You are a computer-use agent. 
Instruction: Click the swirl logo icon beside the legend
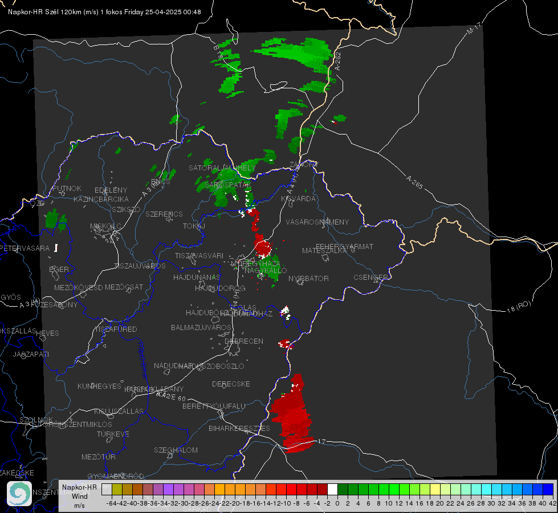tap(19, 494)
